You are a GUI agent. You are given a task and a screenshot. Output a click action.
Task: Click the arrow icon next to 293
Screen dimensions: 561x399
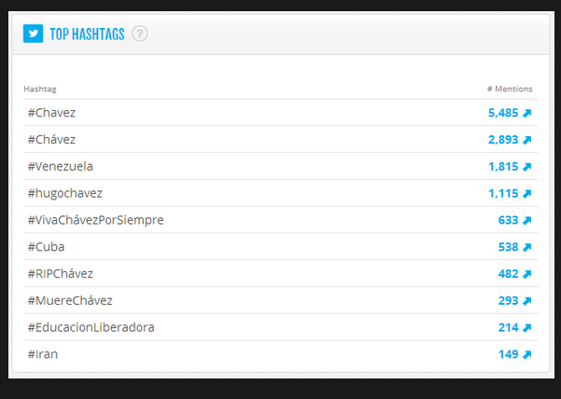[x=527, y=301]
